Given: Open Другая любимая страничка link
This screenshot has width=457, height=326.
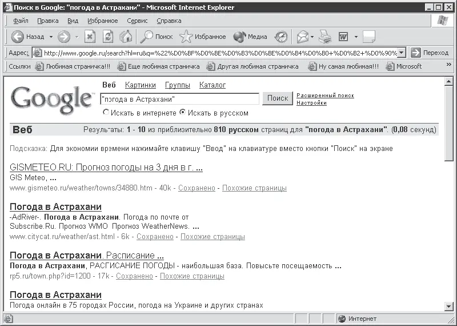Looking at the screenshot, I should [252, 66].
